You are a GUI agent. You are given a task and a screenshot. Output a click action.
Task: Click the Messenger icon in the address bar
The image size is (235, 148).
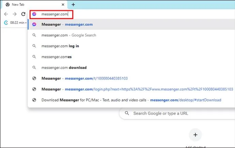tap(34, 14)
